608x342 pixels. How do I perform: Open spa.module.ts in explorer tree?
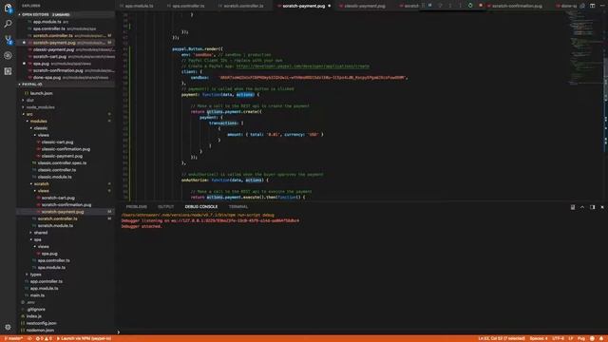click(x=51, y=268)
